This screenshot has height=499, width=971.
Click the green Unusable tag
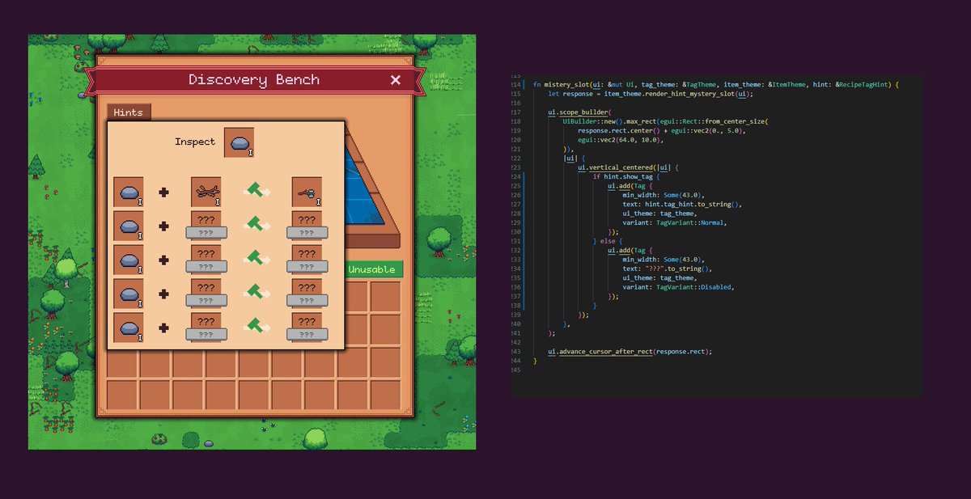[x=372, y=269]
